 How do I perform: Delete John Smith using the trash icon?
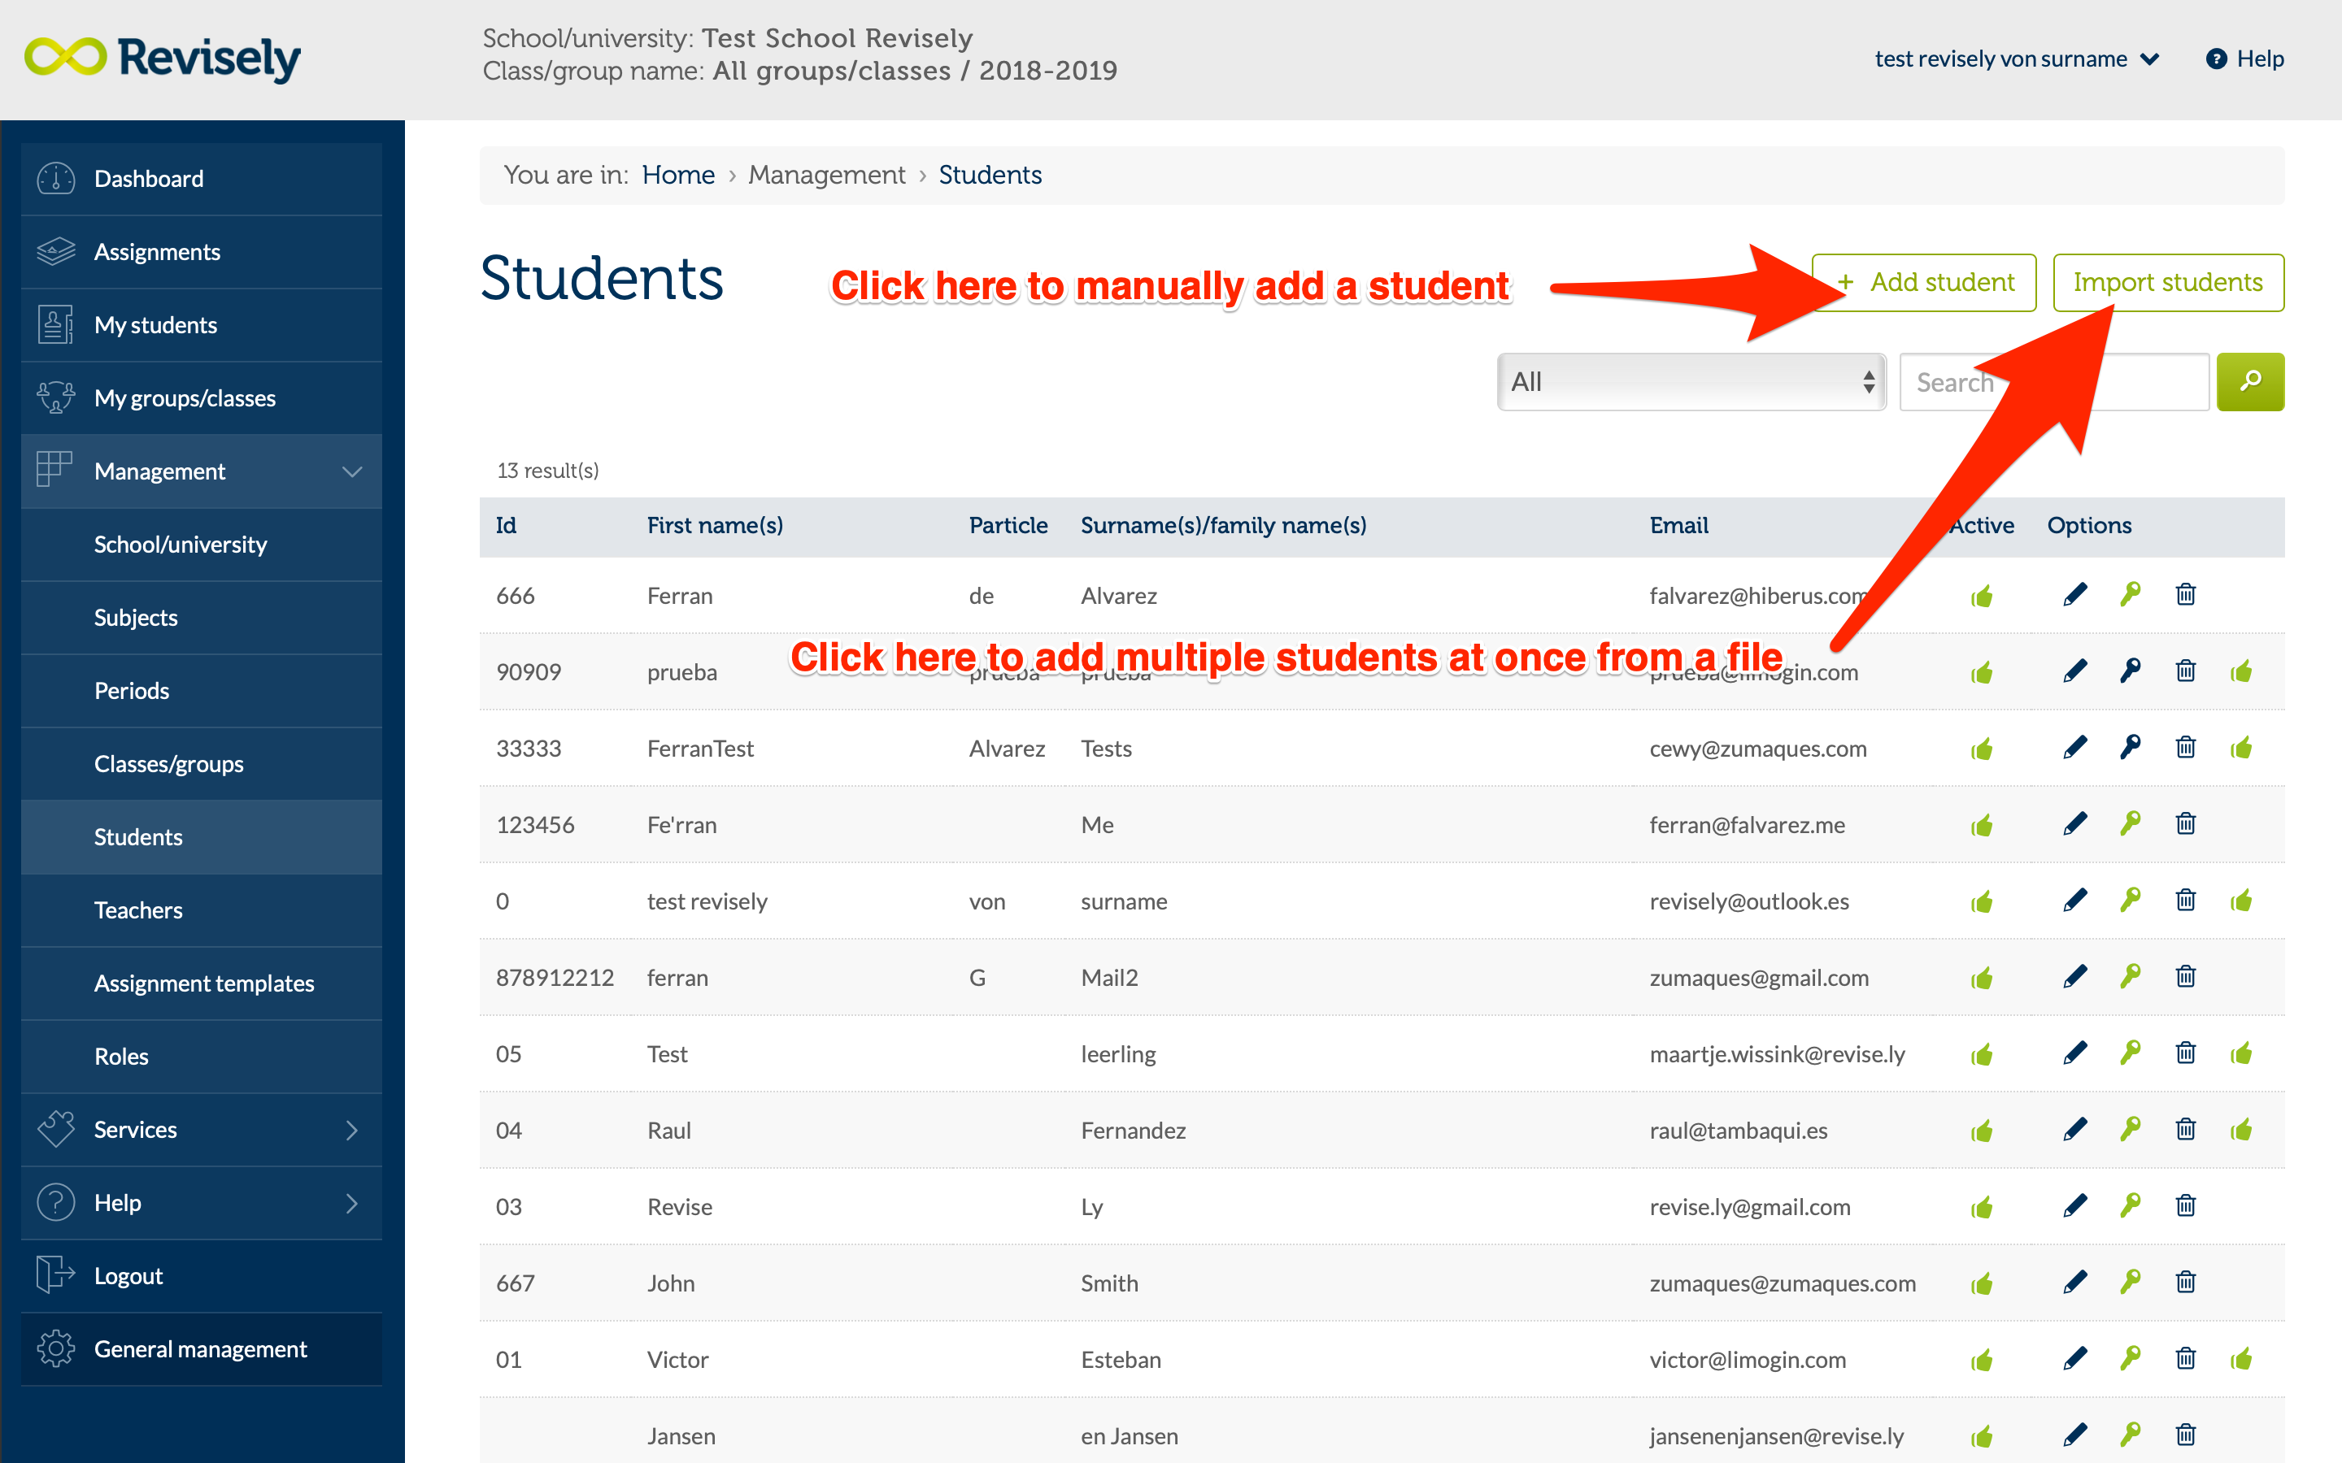(x=2185, y=1282)
